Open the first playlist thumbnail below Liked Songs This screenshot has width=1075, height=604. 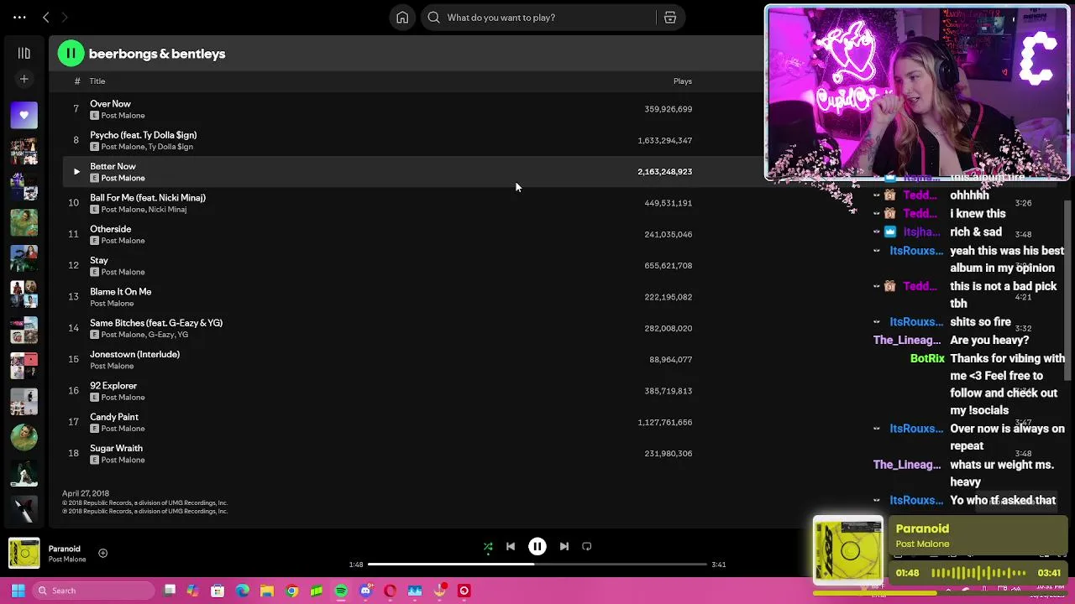[x=24, y=151]
